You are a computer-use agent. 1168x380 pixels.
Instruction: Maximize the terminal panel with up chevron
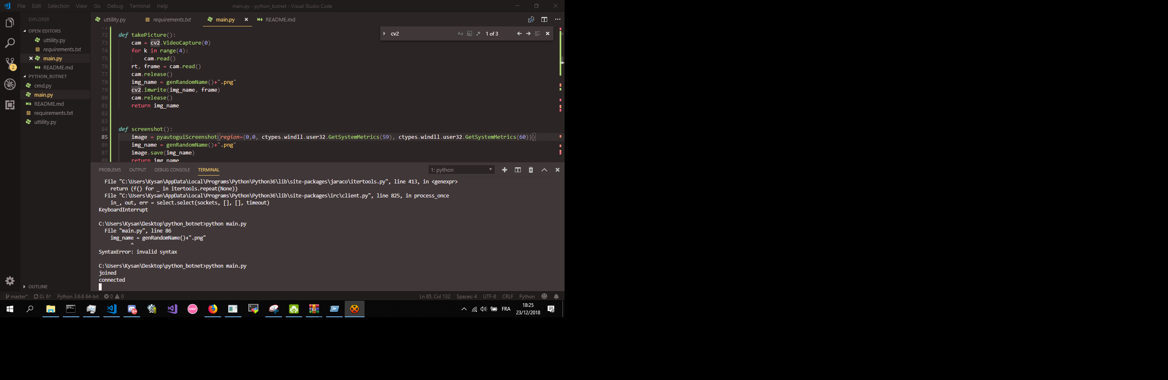coord(544,170)
